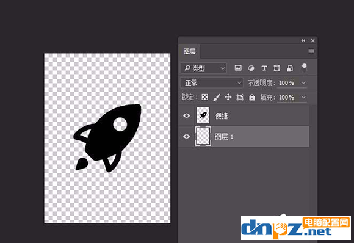Hide the 便捷 layer eye icon
Viewport: 354px width, 243px height.
click(x=187, y=115)
